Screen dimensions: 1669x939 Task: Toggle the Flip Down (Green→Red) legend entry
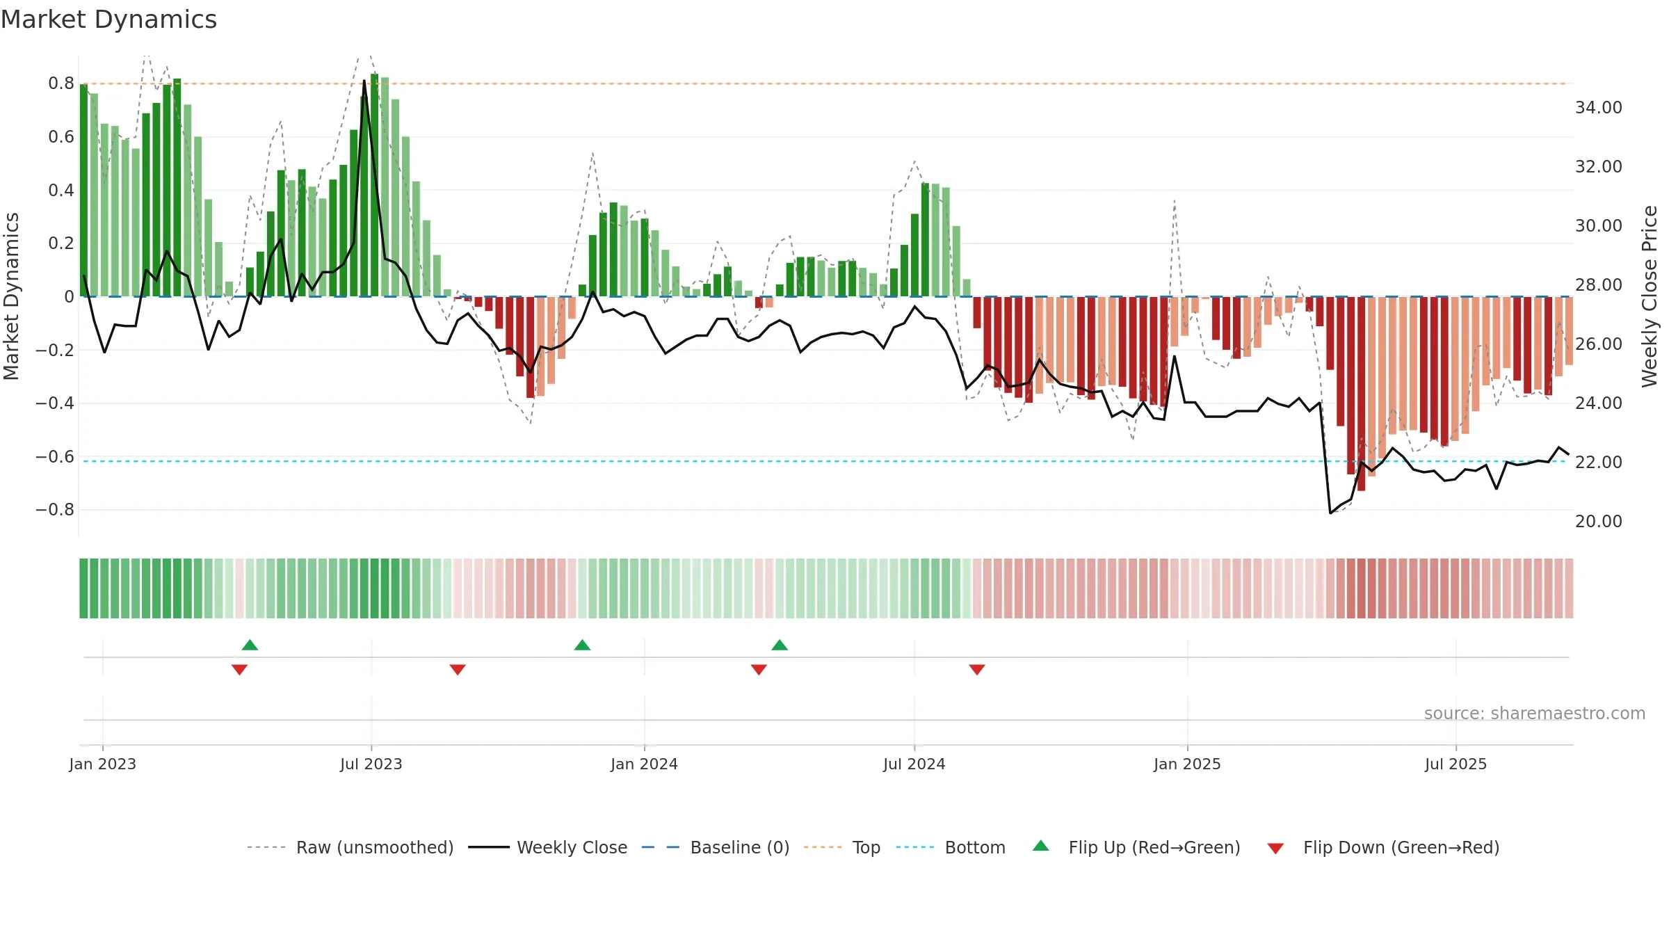[1382, 847]
